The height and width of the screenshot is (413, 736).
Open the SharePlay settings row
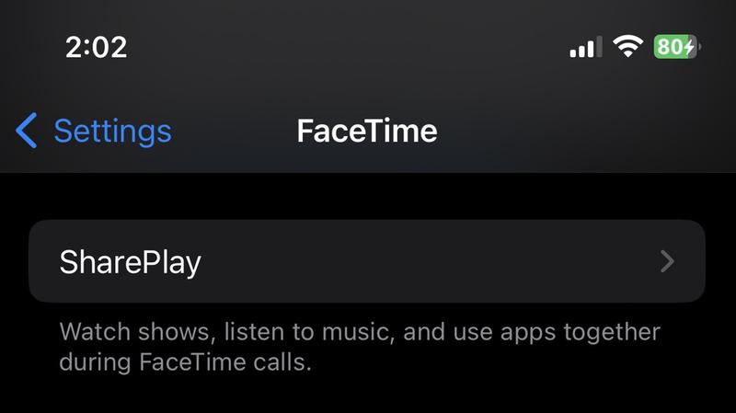point(367,261)
